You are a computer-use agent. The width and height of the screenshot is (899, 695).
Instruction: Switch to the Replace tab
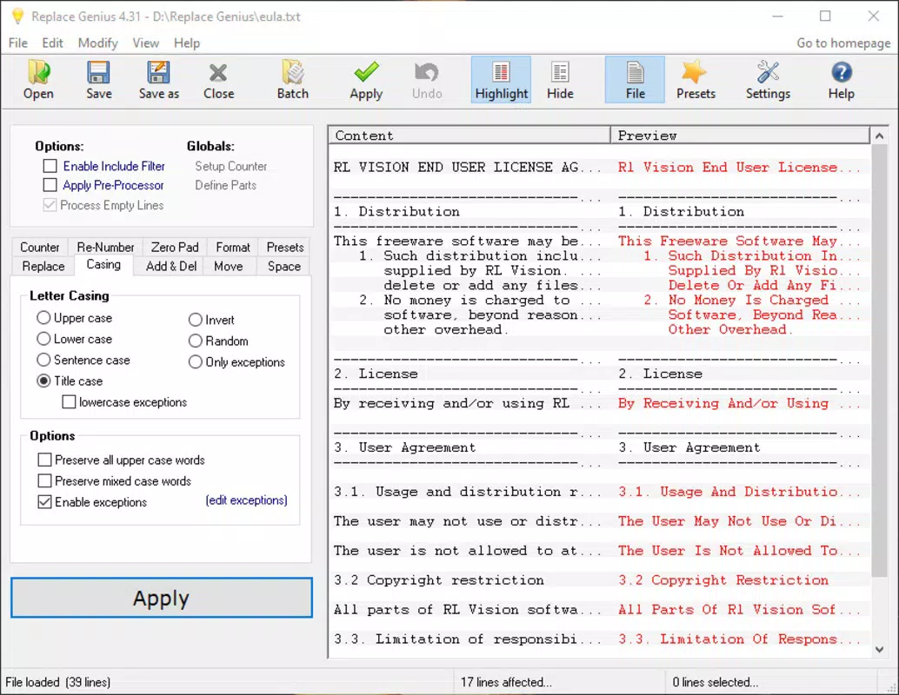pos(43,267)
